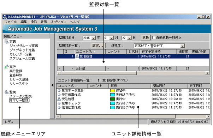Click 最終アクセス時刻 status bar entry
Screen dimensions: 213x138
point(179,122)
